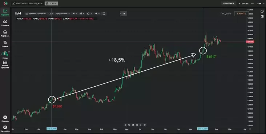Screen dimensions: 266x134
Task: Open the drawing tools pencil dropdown
Action: (89, 13)
